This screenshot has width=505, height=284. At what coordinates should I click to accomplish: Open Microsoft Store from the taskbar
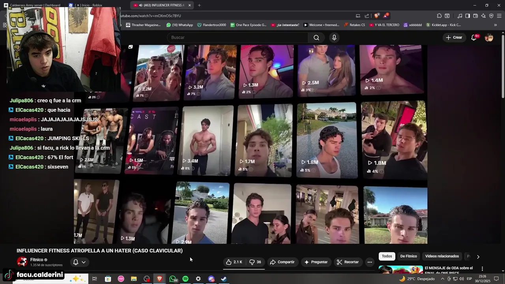(x=108, y=279)
